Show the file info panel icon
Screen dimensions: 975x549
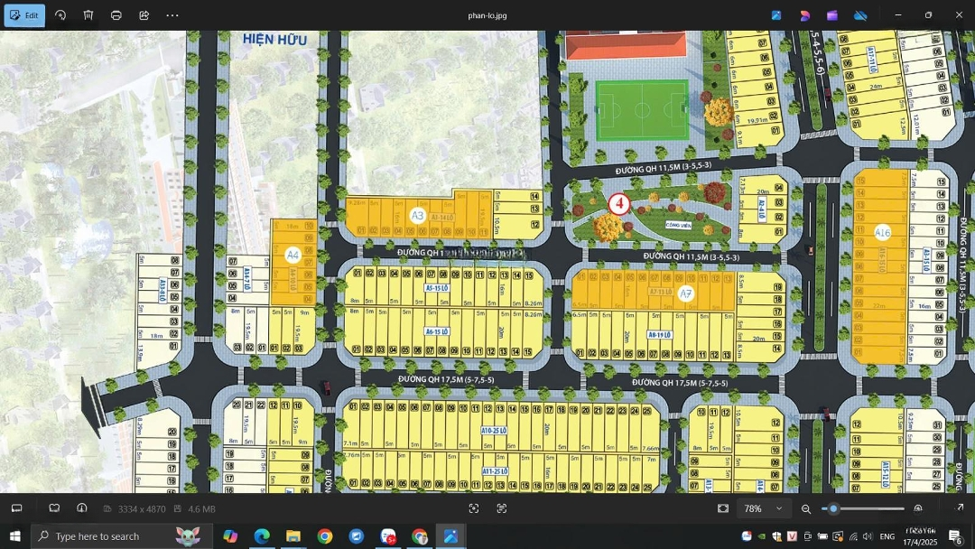(x=82, y=508)
